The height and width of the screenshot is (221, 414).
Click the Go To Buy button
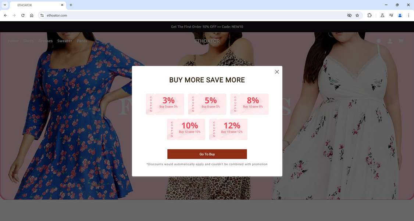click(x=207, y=154)
